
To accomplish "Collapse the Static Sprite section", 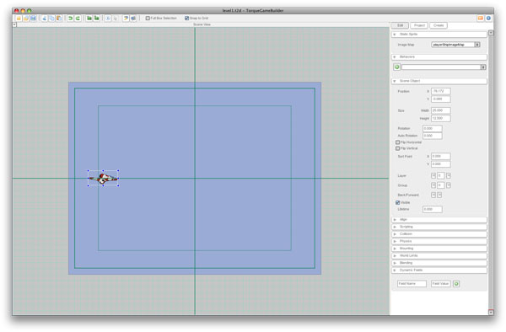I will tap(439, 35).
